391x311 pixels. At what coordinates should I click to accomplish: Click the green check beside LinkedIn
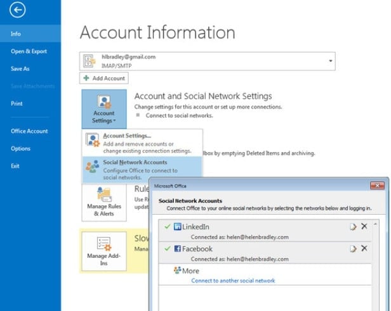click(x=168, y=226)
